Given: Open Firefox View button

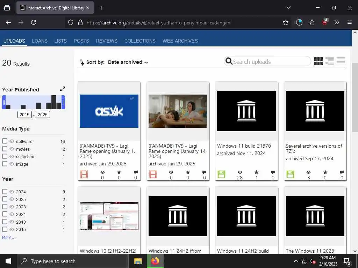Looking at the screenshot, I should point(7,8).
